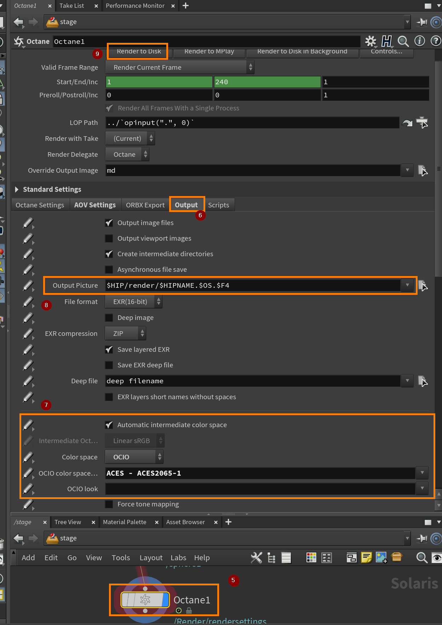Switch to the ORBX Export tab

coord(145,205)
